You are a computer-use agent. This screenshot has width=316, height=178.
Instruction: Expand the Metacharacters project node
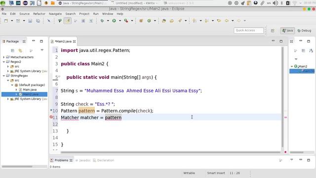[x=4, y=57]
